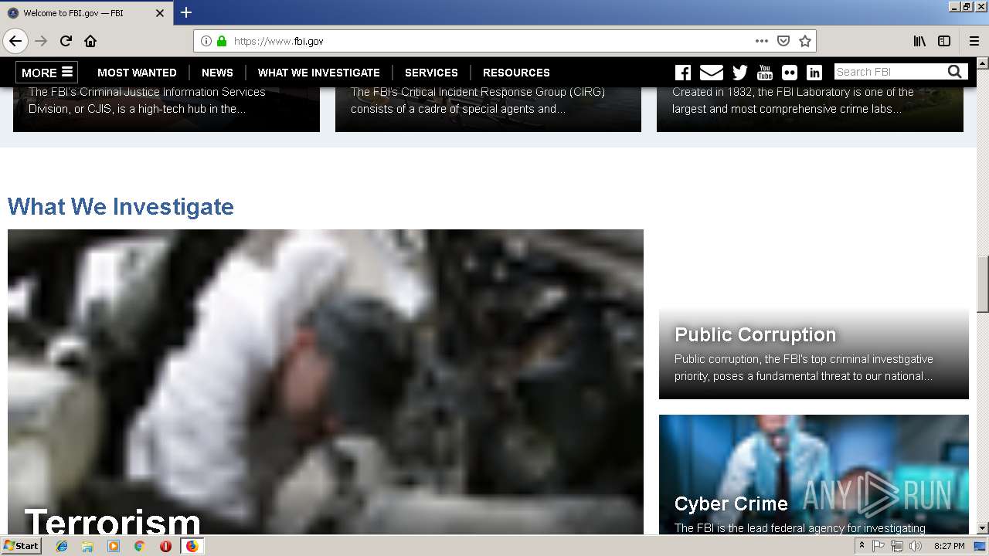Screen dimensions: 989x556
Task: Visit the FBI Facebook page icon
Action: pos(683,73)
